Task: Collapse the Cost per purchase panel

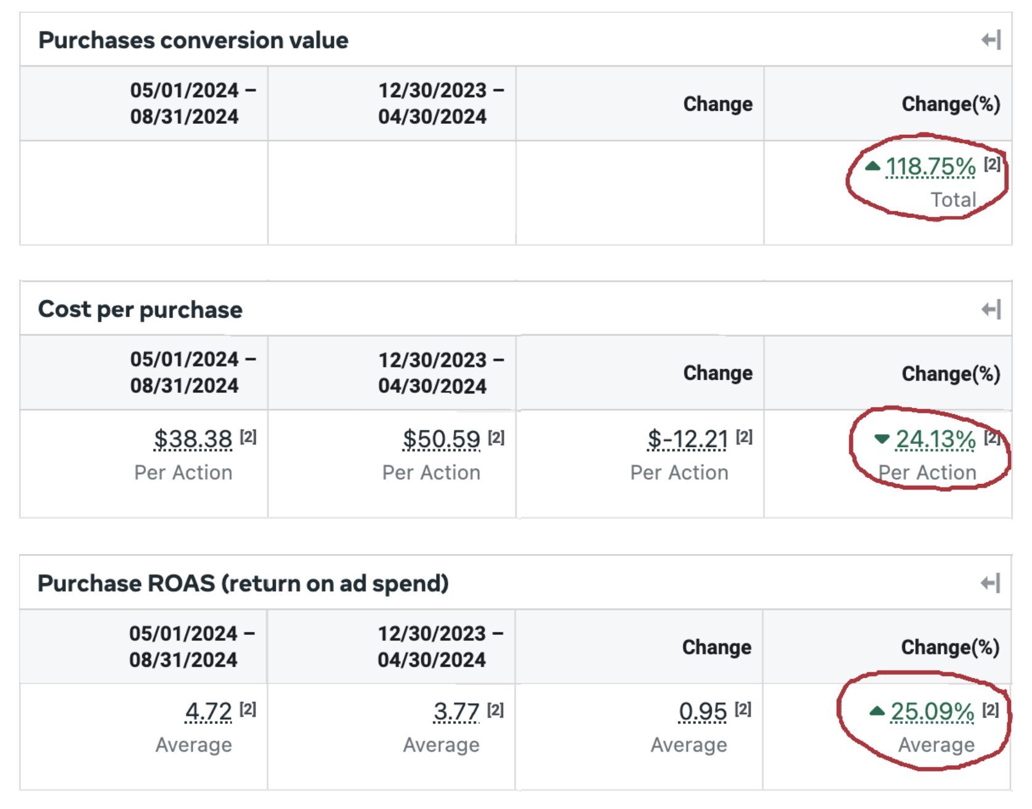Action: click(991, 310)
